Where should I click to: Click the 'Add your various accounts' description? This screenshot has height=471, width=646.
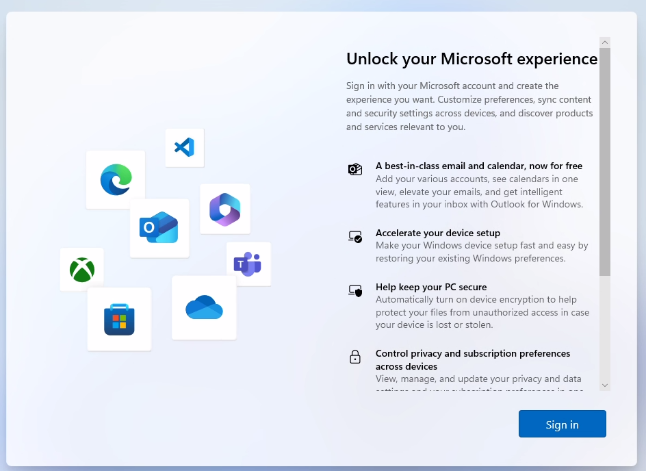[479, 192]
